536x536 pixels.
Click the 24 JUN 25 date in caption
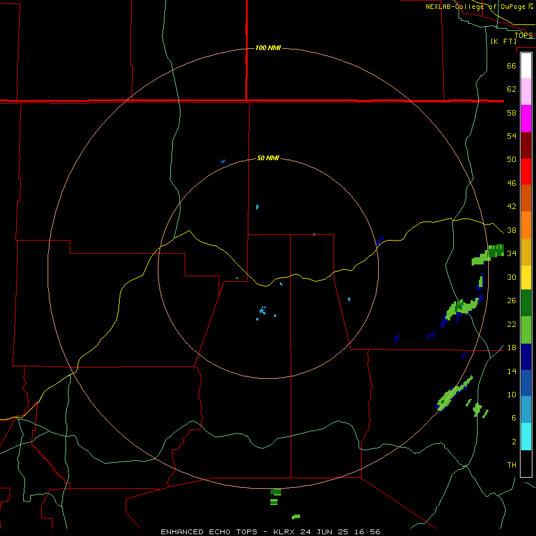click(324, 532)
